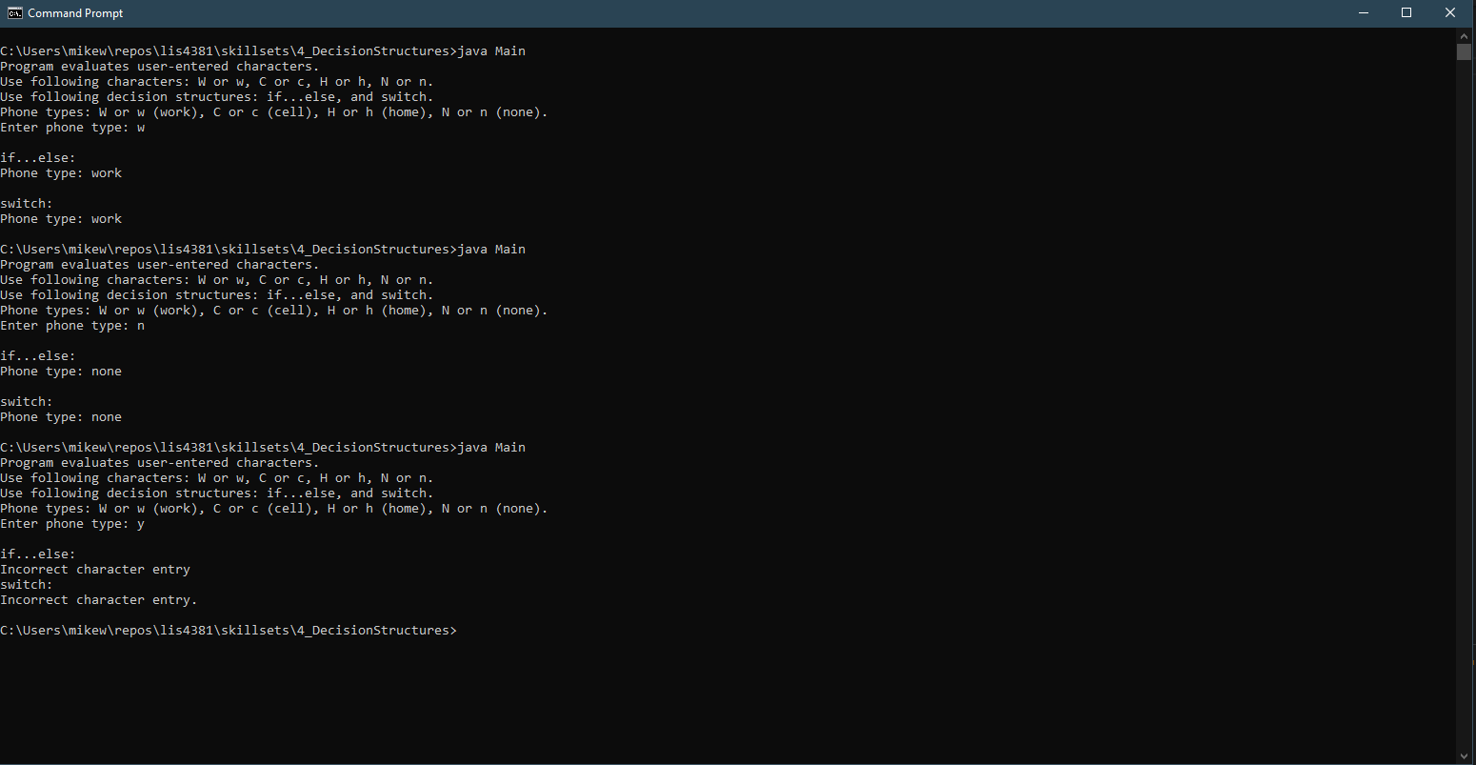Click "switch:" label just above "Incorrect character entry."

pos(27,585)
